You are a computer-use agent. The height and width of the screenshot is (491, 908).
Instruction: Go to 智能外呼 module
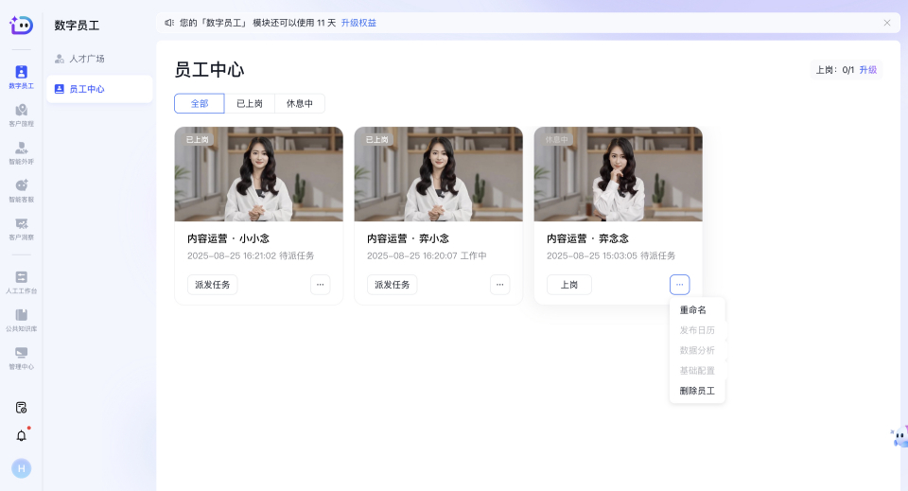[x=21, y=152]
